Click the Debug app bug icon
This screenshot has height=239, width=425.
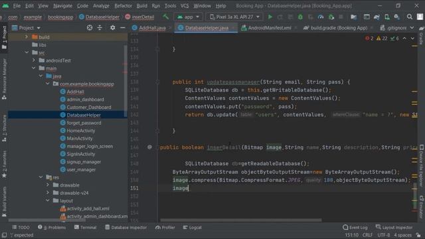[x=300, y=17]
